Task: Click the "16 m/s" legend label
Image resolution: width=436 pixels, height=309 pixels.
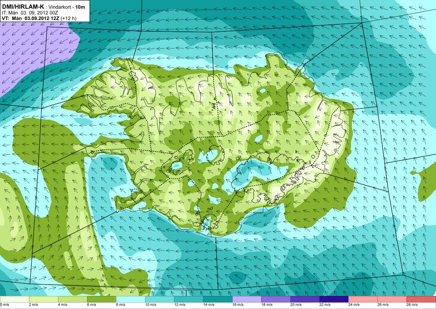Action: 238,305
